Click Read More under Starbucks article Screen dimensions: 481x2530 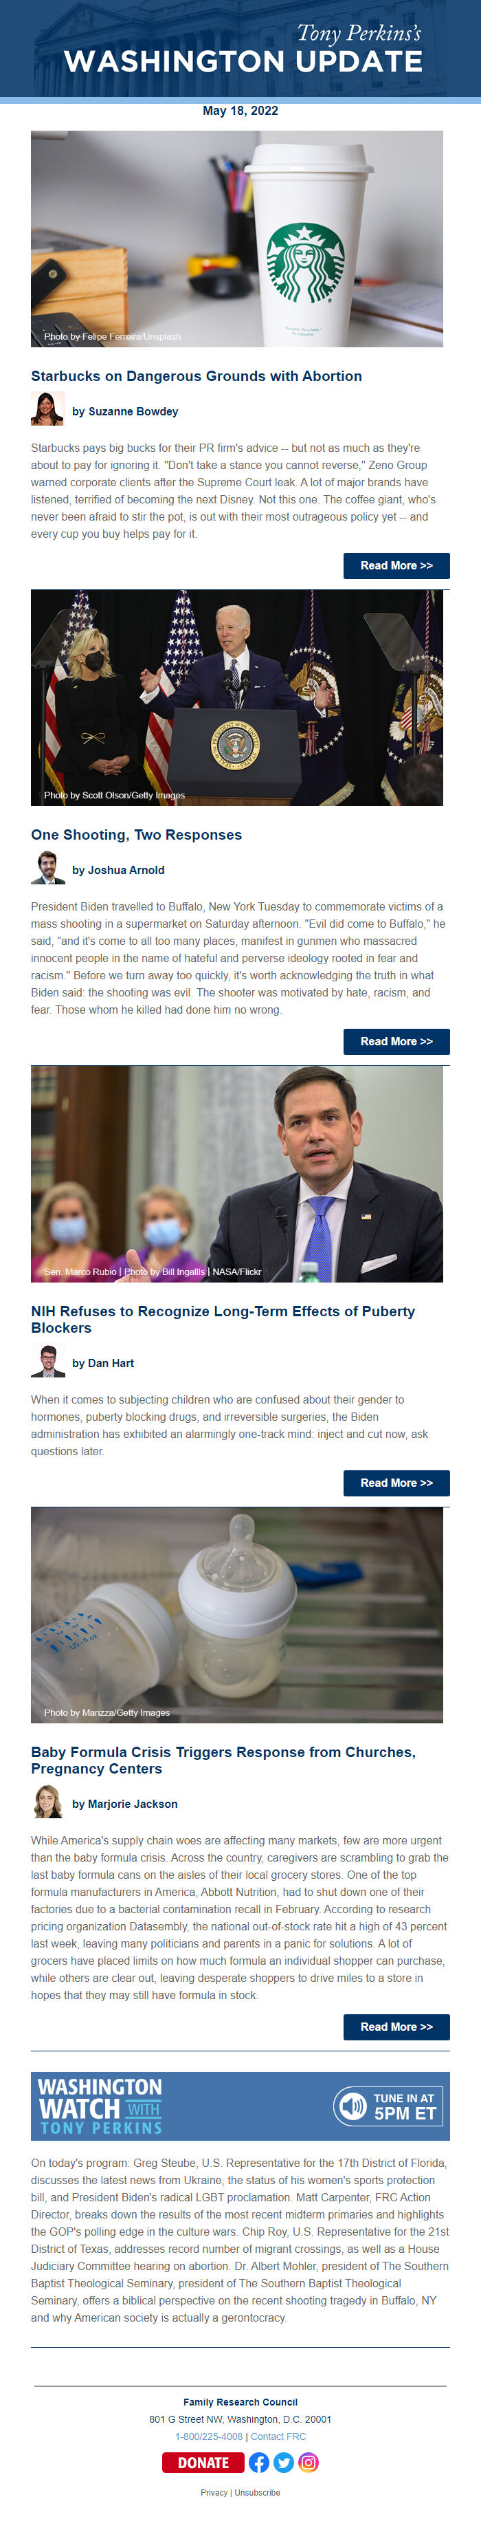(x=396, y=566)
